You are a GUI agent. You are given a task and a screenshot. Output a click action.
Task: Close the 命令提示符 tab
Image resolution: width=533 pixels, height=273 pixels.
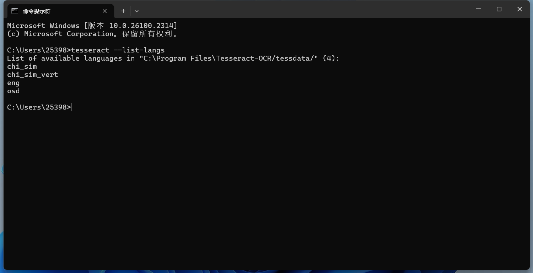104,11
